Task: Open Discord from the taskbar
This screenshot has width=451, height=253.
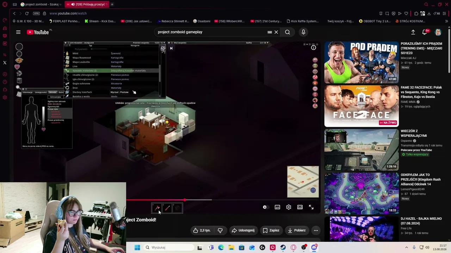Action: pyautogui.click(x=314, y=247)
